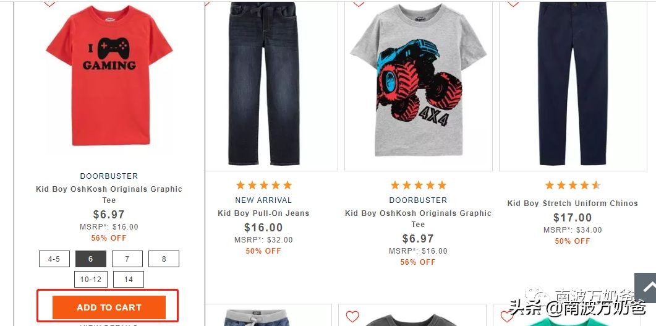The width and height of the screenshot is (656, 326).
Task: Choose size 10-12
Action: pos(91,280)
